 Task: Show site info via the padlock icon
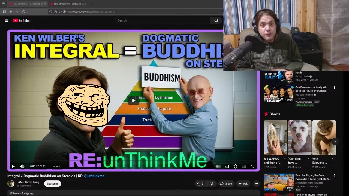(x=55, y=12)
